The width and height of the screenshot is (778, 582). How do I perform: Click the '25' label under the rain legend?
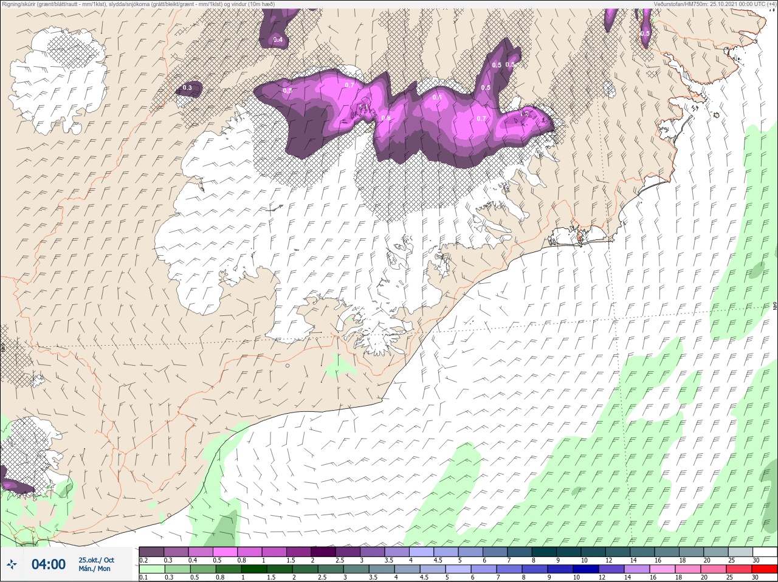pos(731,577)
